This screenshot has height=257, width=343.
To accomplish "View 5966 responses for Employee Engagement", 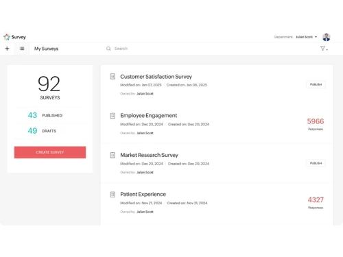I will point(316,123).
